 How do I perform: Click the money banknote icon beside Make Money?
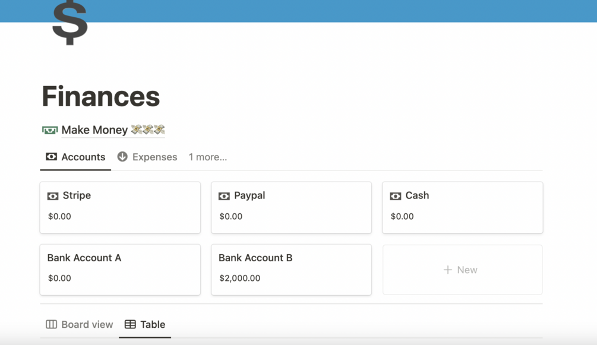50,130
